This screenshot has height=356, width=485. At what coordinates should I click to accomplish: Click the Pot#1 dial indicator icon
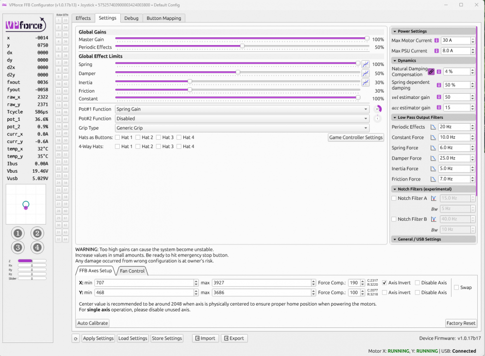(377, 109)
